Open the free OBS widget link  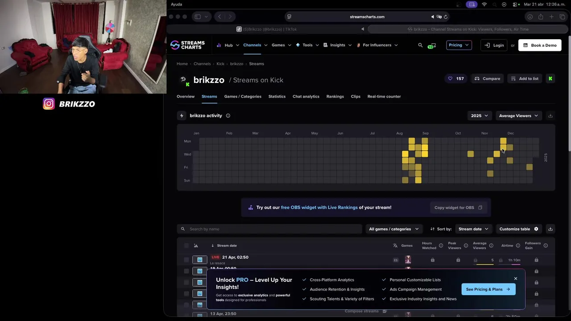pyautogui.click(x=319, y=207)
